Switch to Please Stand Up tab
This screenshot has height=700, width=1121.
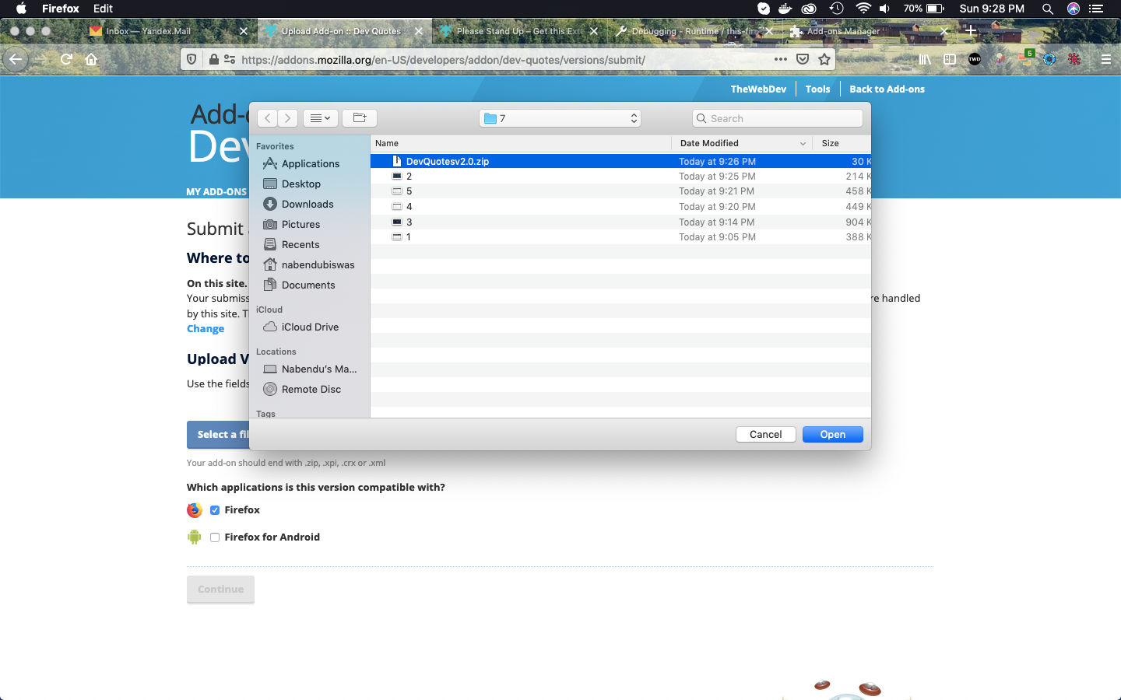coord(518,31)
